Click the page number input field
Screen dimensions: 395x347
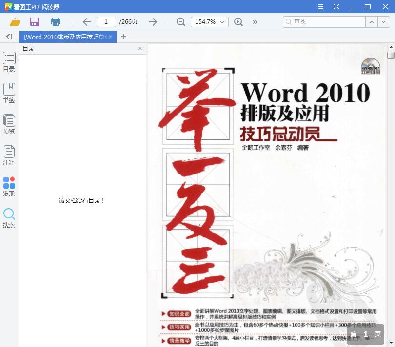pos(106,22)
